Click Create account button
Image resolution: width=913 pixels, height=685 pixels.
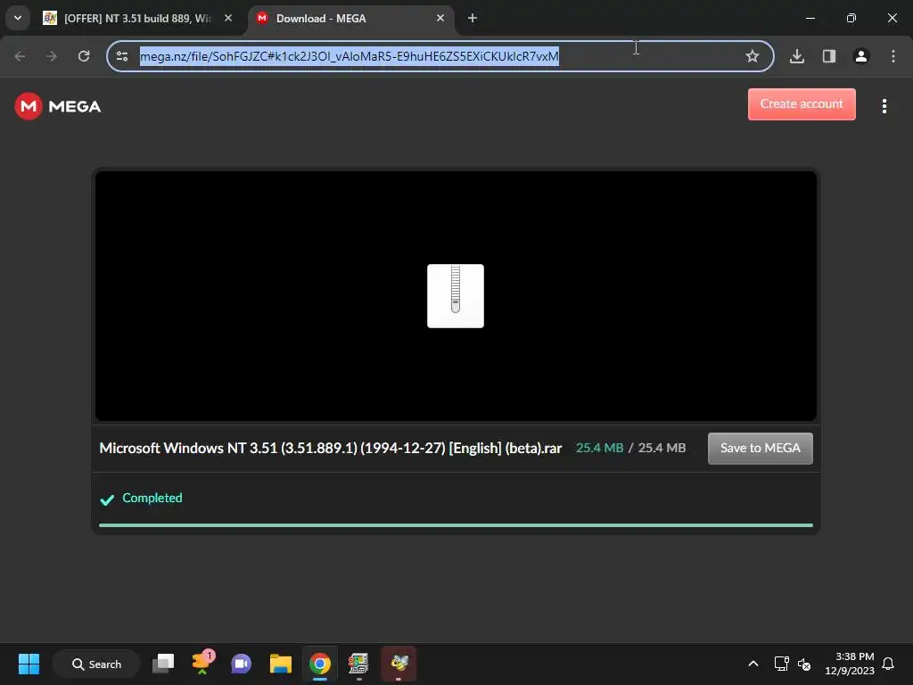click(802, 104)
